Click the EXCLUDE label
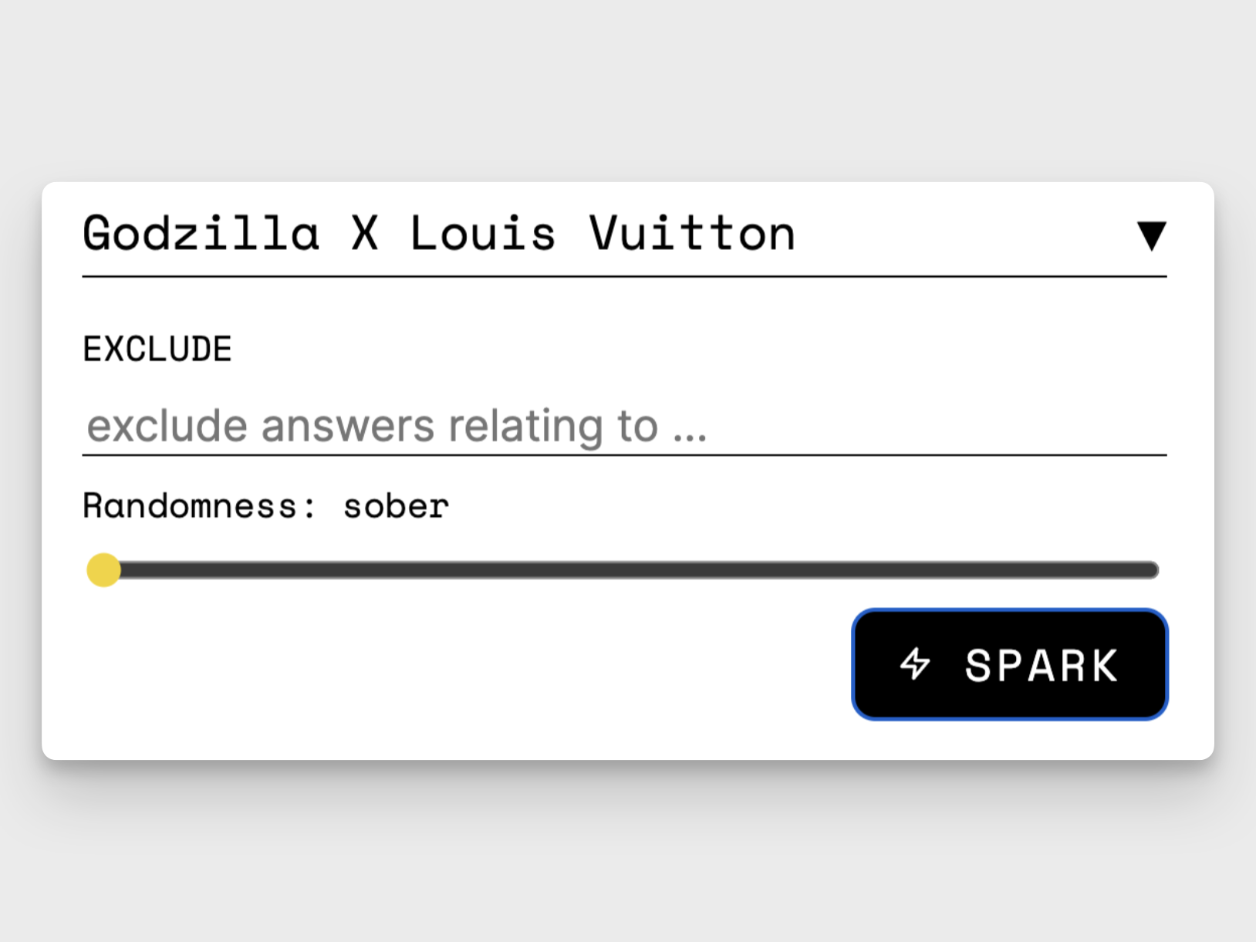Image resolution: width=1256 pixels, height=942 pixels. 157,349
